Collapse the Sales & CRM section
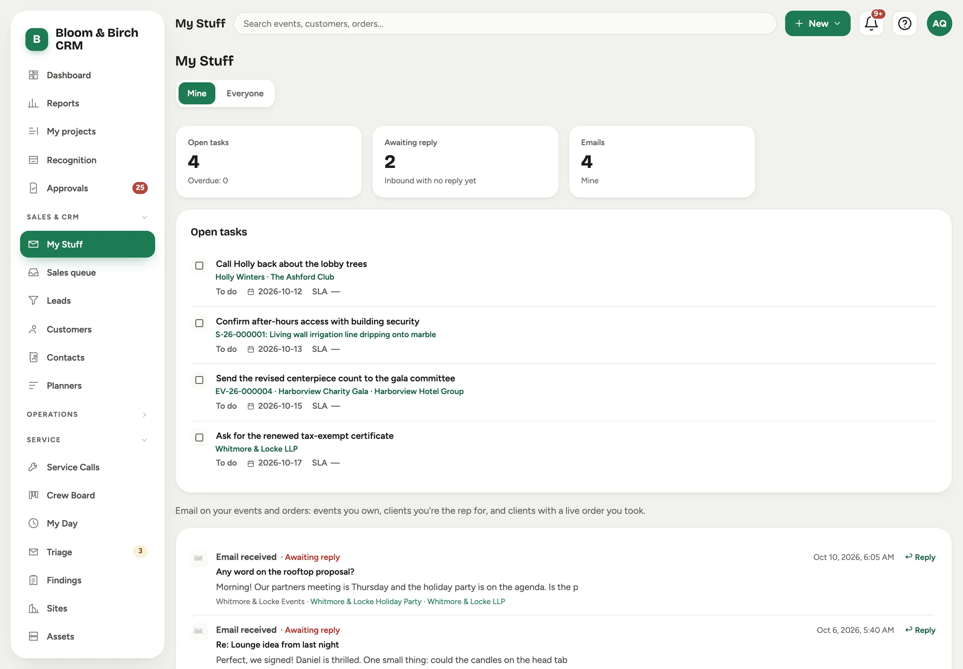Image resolution: width=963 pixels, height=669 pixels. 88,217
